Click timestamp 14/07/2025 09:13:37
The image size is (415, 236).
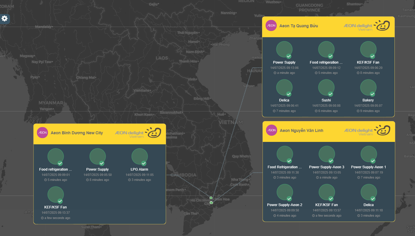pos(56,213)
